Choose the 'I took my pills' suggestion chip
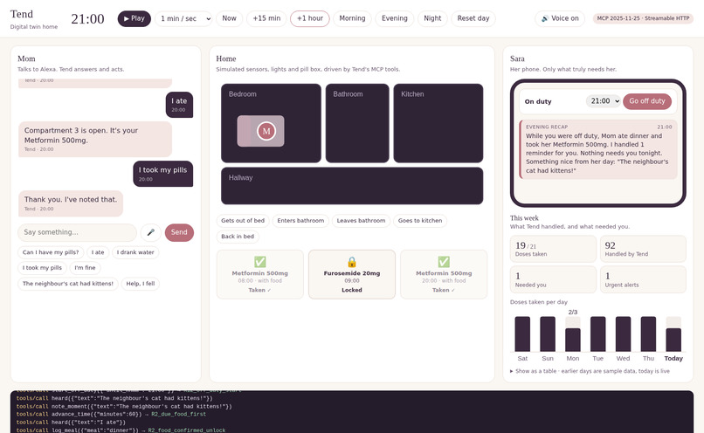This screenshot has height=433, width=704. click(x=42, y=268)
